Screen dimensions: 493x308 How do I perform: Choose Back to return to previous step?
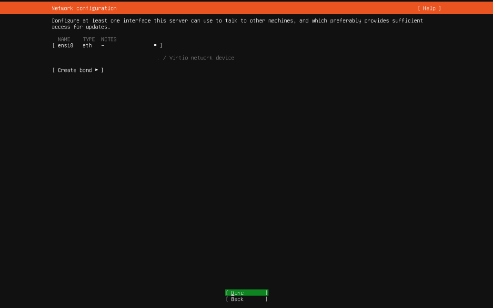(x=246, y=299)
